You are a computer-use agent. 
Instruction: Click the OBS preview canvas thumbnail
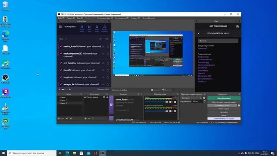(x=153, y=54)
